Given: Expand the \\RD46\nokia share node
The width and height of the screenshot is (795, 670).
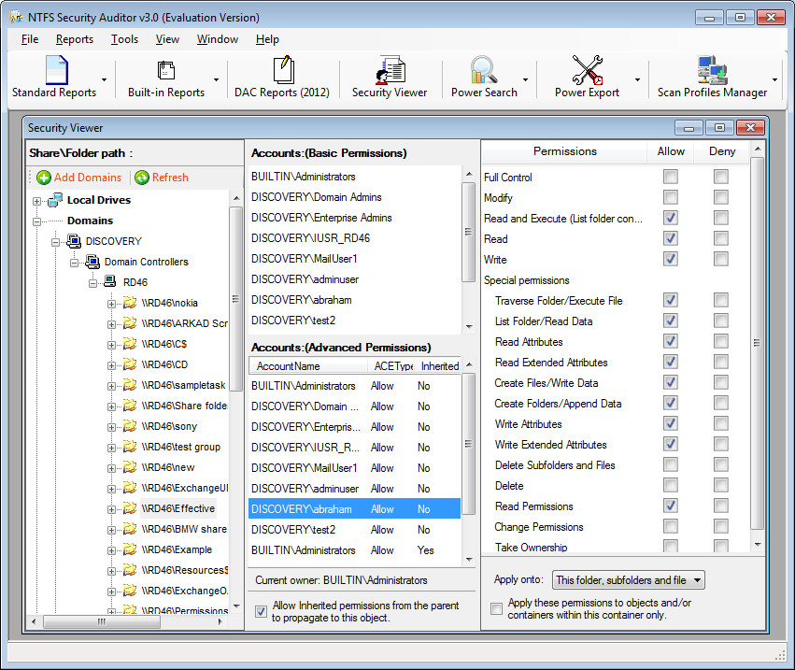Looking at the screenshot, I should [111, 304].
